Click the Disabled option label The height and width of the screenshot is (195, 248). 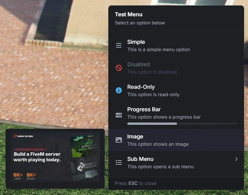tap(139, 64)
